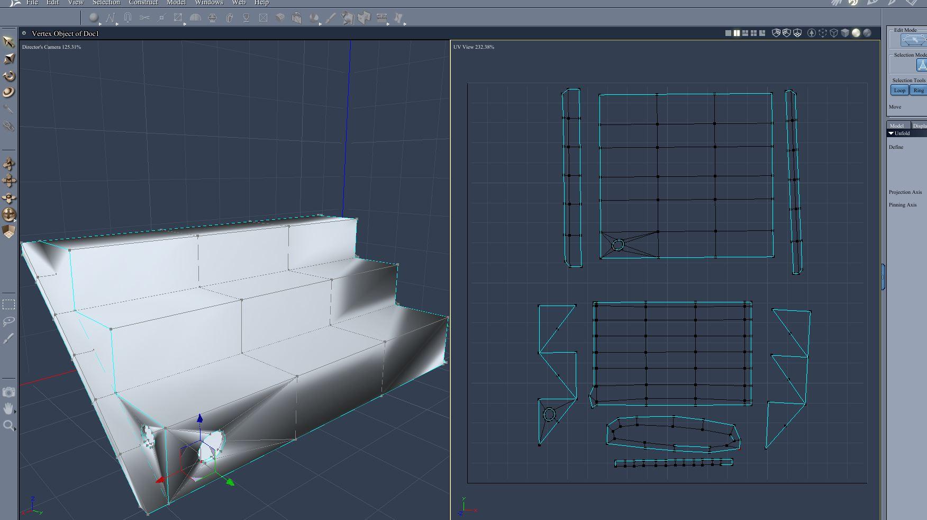The width and height of the screenshot is (927, 520).
Task: Choose the hand Pan tool
Action: (8, 408)
